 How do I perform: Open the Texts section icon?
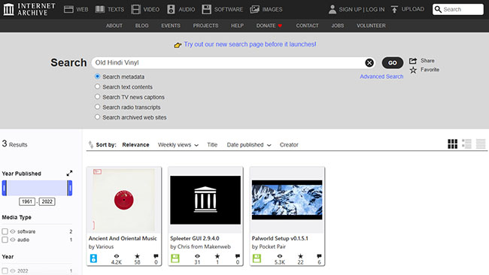coord(100,9)
